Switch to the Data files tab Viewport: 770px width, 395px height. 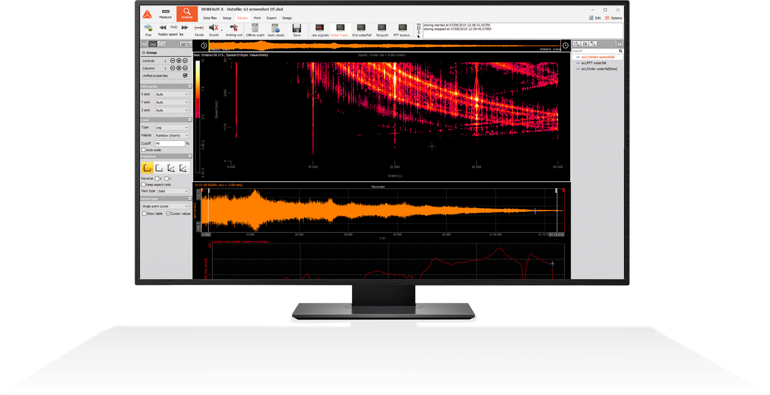(x=210, y=18)
